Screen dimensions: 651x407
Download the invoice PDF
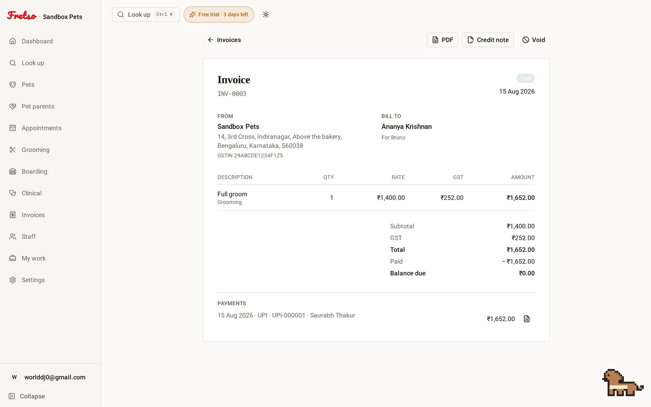point(442,40)
